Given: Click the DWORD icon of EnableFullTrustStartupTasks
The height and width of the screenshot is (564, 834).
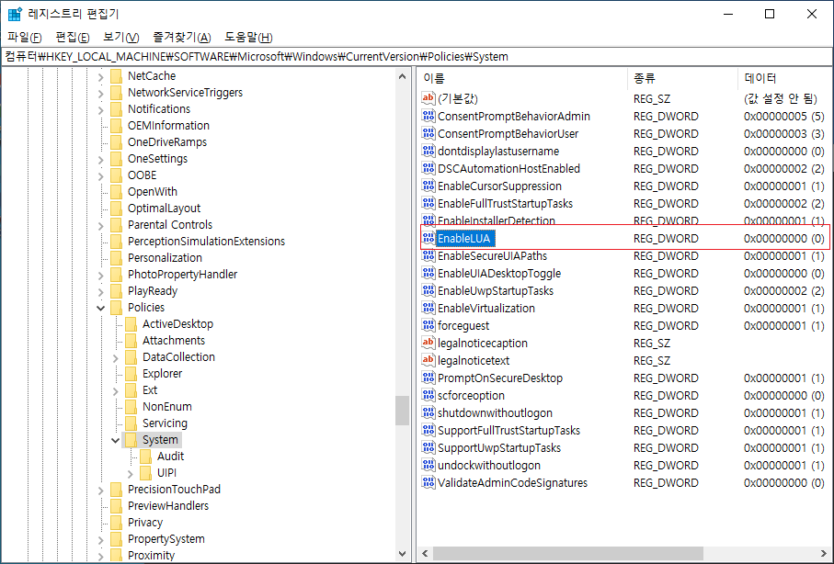Looking at the screenshot, I should (428, 203).
